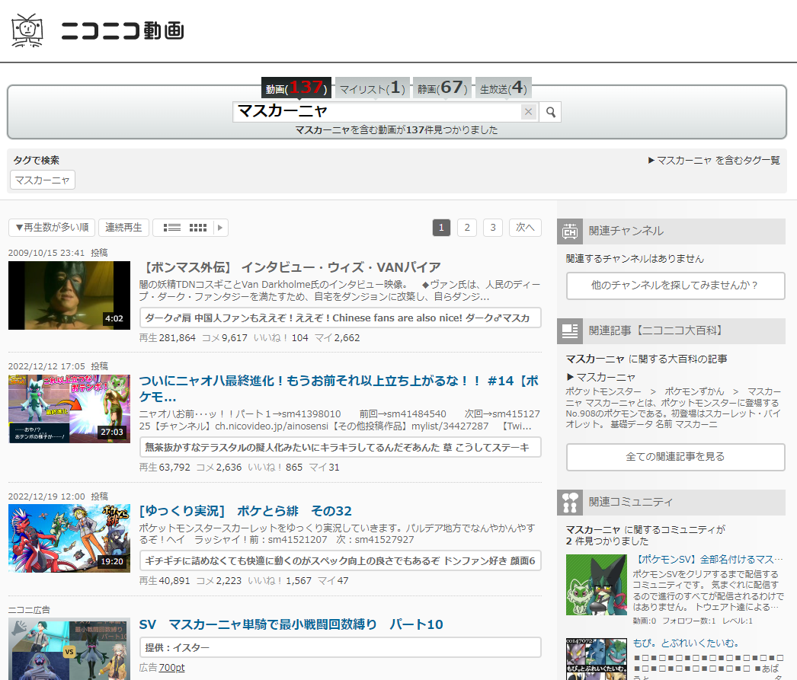Screen dimensions: 797x680
Task: Click comment box starting 無茶抜かすなテラスタル
Action: click(x=340, y=448)
